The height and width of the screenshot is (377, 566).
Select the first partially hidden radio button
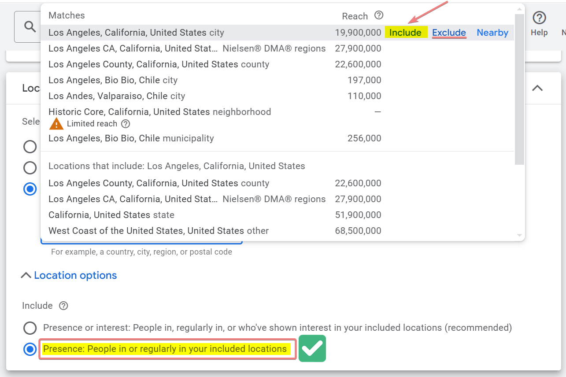click(30, 147)
